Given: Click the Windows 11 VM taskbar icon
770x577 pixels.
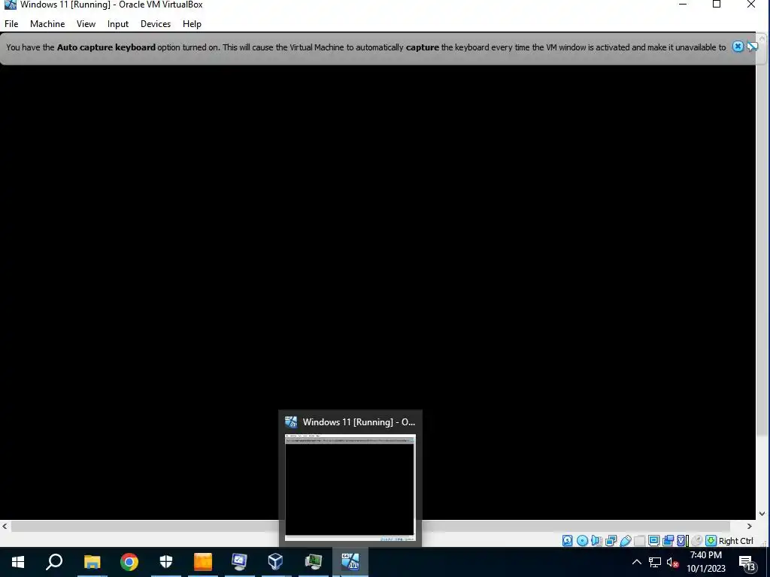Looking at the screenshot, I should [x=350, y=562].
